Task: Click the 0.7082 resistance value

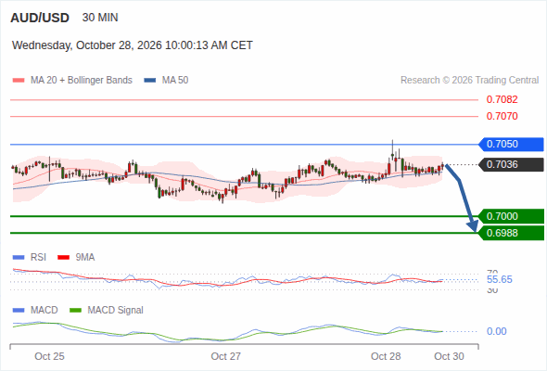Action: point(502,99)
